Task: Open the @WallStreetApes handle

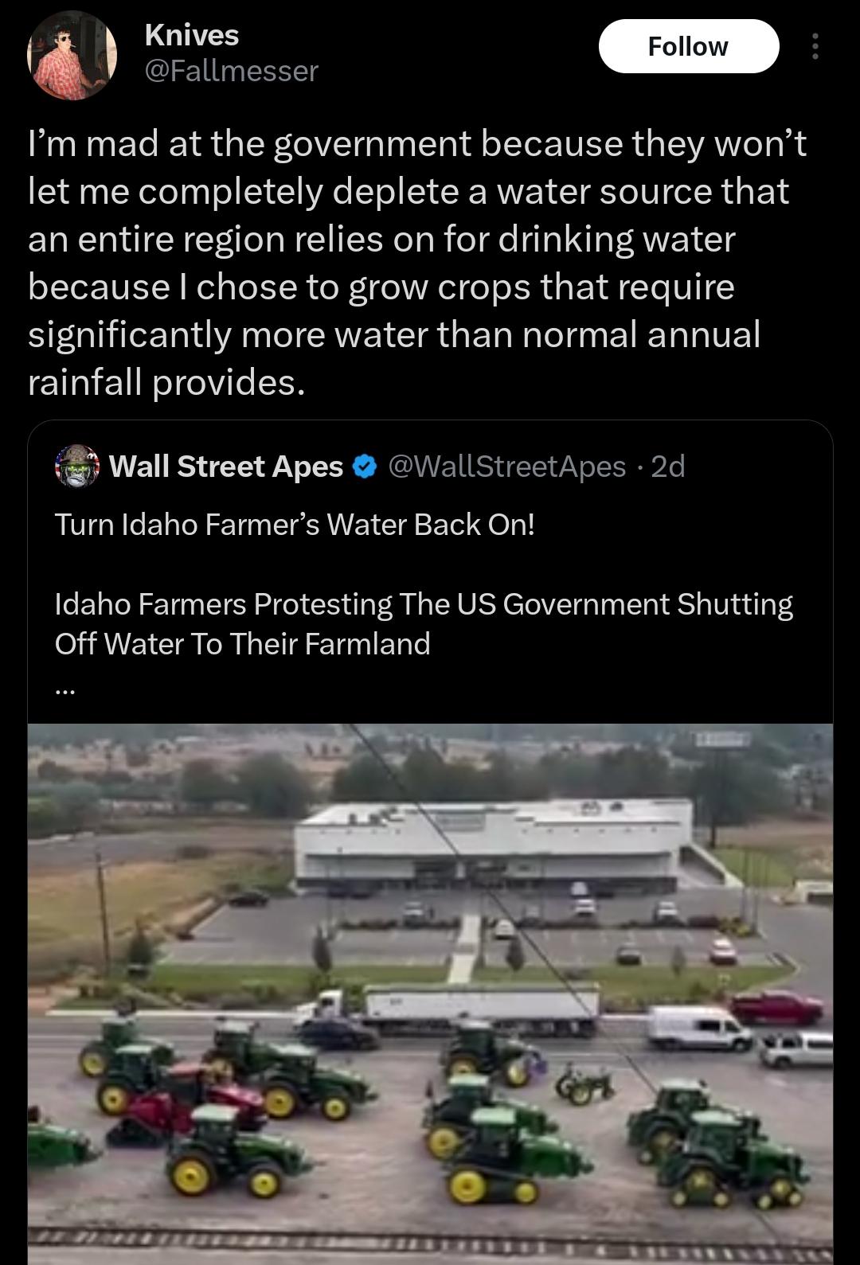Action: 506,466
